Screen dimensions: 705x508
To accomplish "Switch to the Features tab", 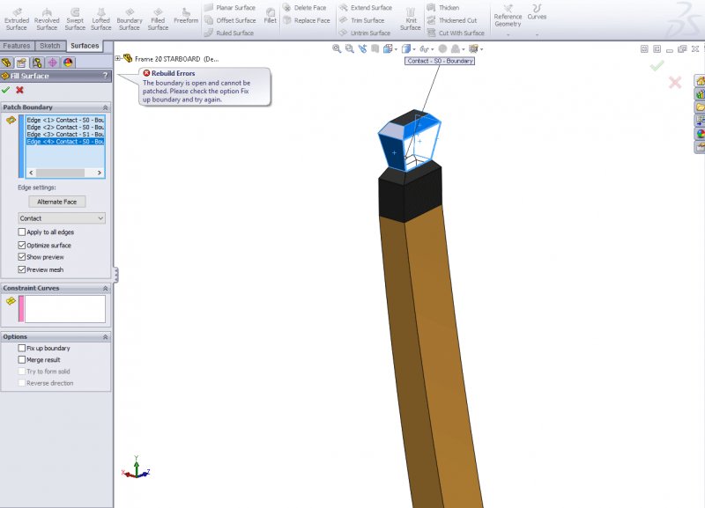I will click(x=17, y=46).
